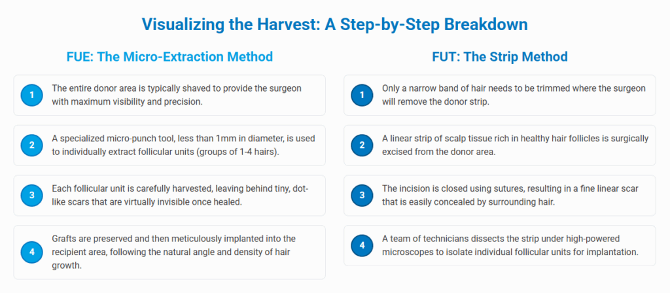The height and width of the screenshot is (293, 670).
Task: Select the narrow band of hair card
Action: coord(499,95)
